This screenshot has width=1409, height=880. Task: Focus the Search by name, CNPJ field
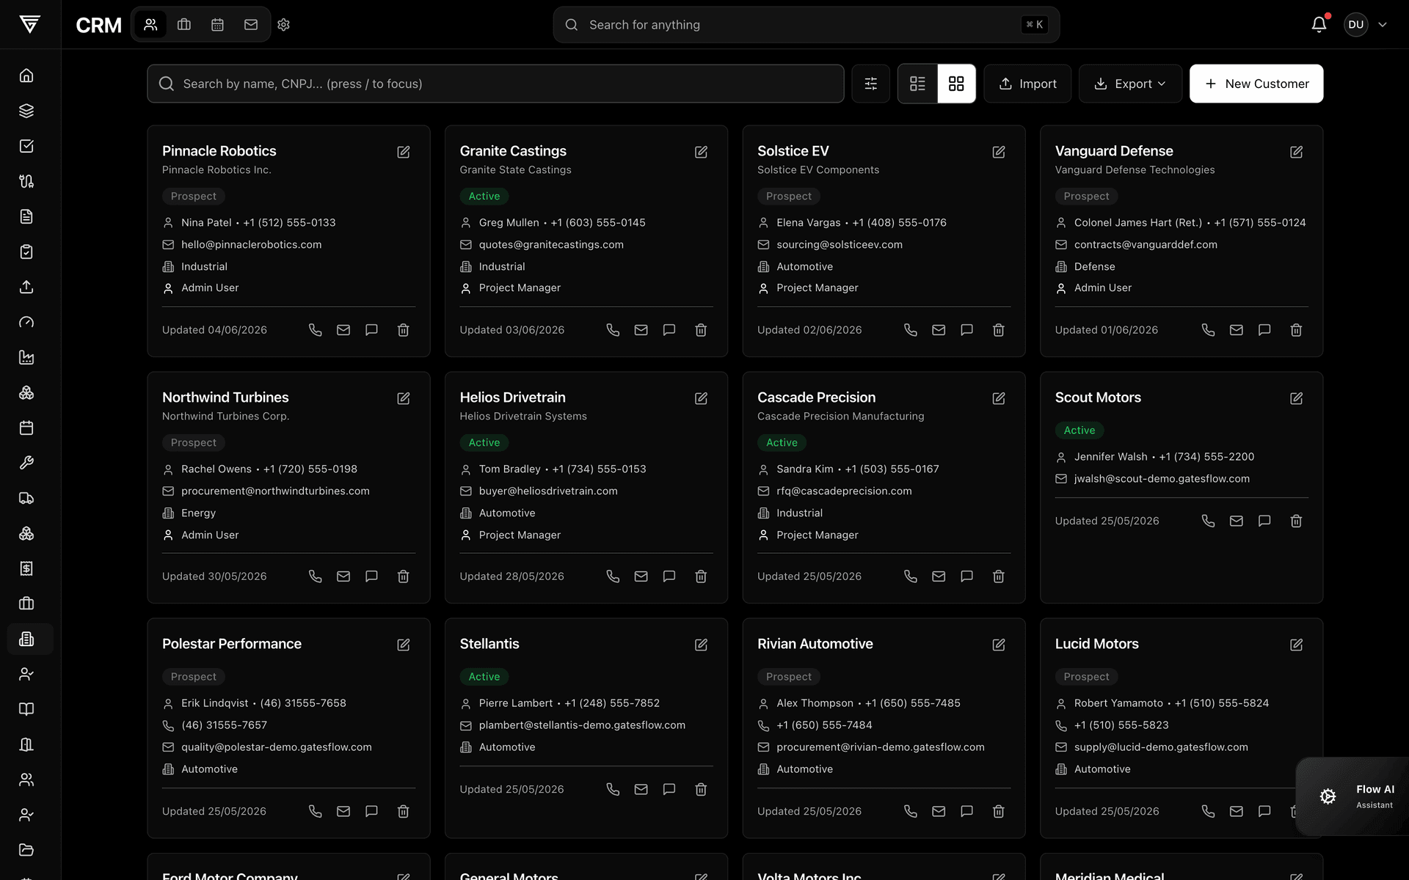(495, 84)
